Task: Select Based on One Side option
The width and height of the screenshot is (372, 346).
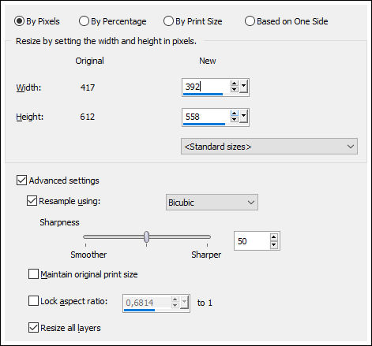Action: 287,21
